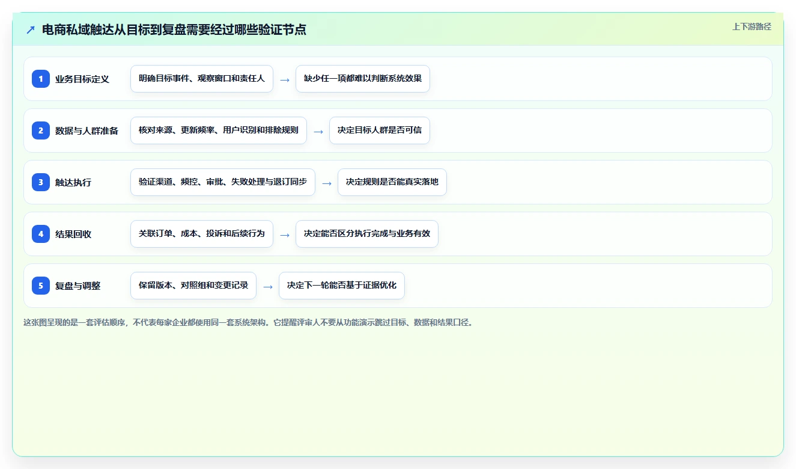
Task: Click the 复盘与调整 step label
Action: (x=77, y=286)
